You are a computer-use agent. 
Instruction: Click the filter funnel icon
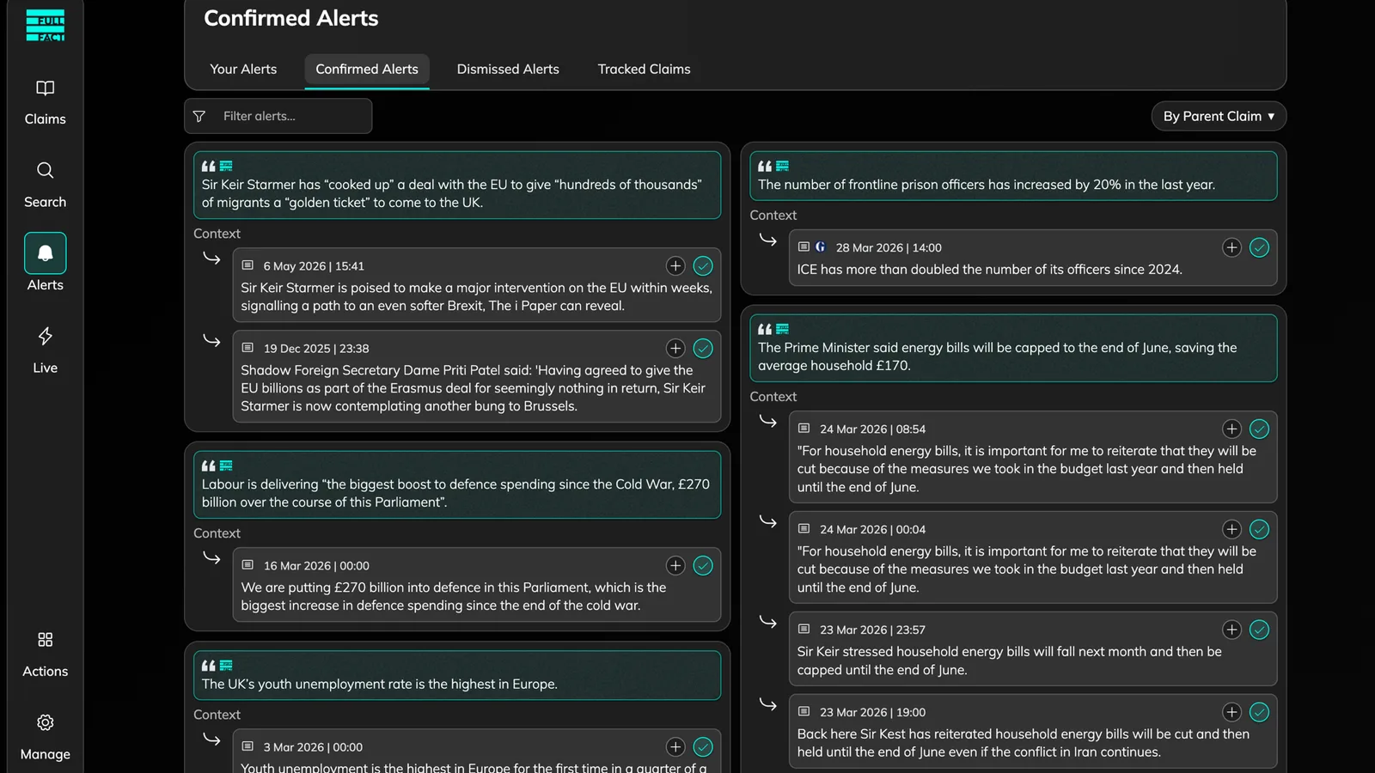(199, 116)
